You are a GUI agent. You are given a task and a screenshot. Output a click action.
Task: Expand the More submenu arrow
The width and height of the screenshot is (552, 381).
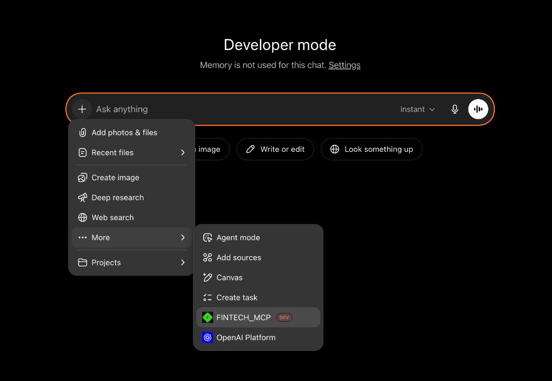tap(183, 238)
